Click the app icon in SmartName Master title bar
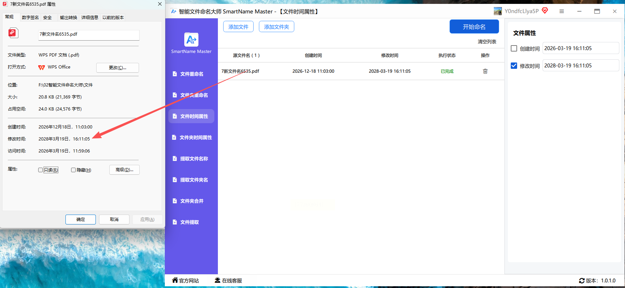625x288 pixels. pos(174,11)
